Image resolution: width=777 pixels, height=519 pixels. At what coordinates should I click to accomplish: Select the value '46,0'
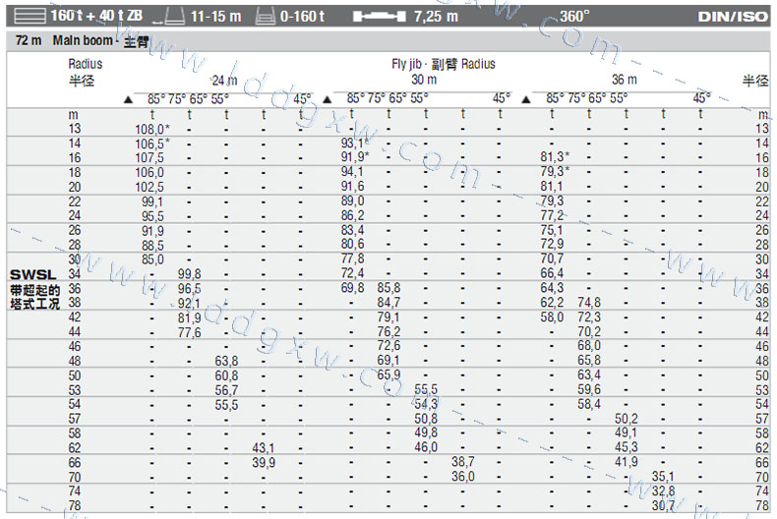coord(426,447)
